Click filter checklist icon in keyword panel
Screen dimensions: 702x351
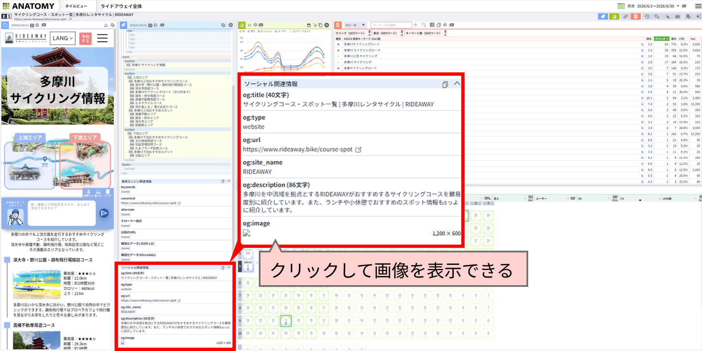pyautogui.click(x=424, y=25)
